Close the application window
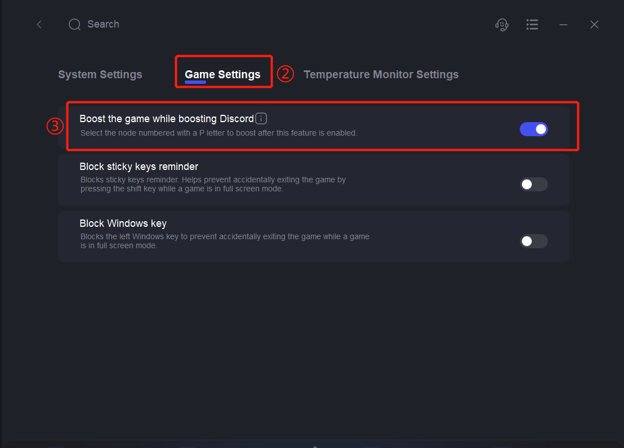This screenshot has height=448, width=624. 594,24
